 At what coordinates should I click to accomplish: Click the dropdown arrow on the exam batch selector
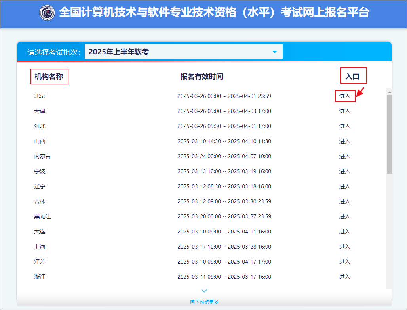pos(275,52)
